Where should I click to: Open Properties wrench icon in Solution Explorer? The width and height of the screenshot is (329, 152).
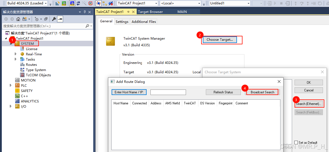(x=54, y=19)
